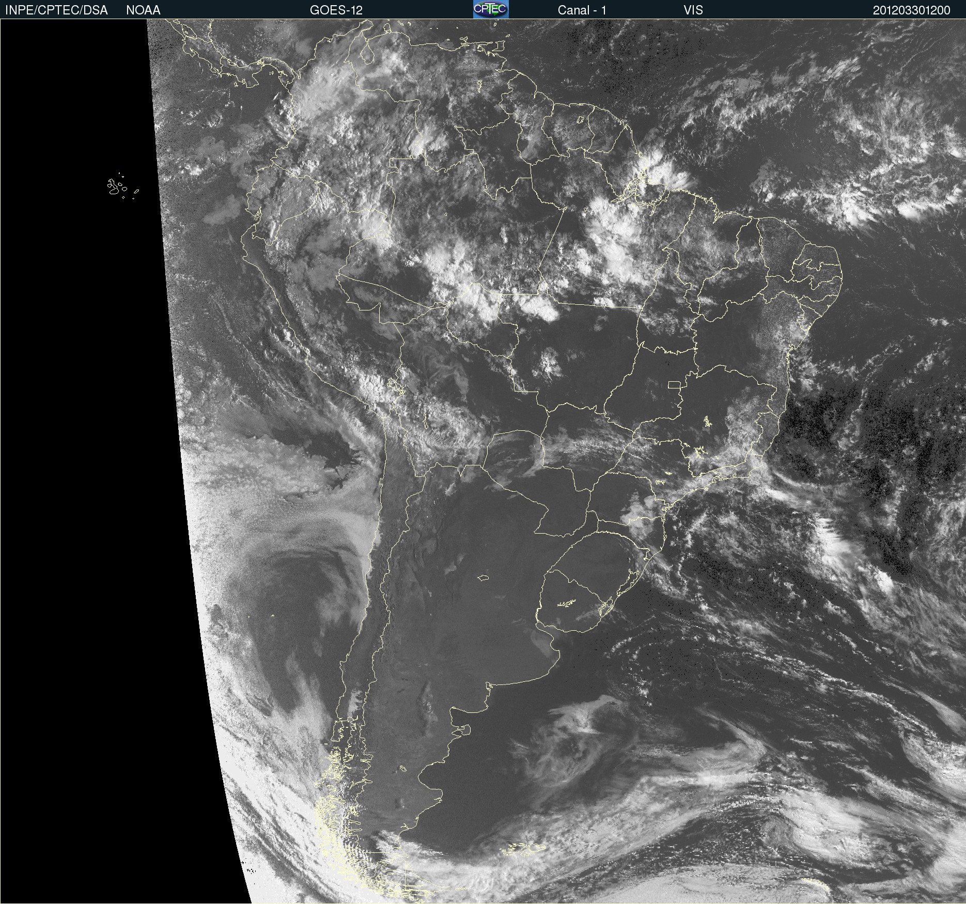Viewport: 966px width, 904px height.
Task: Click the "Canal - 1" channel label
Action: pos(582,10)
